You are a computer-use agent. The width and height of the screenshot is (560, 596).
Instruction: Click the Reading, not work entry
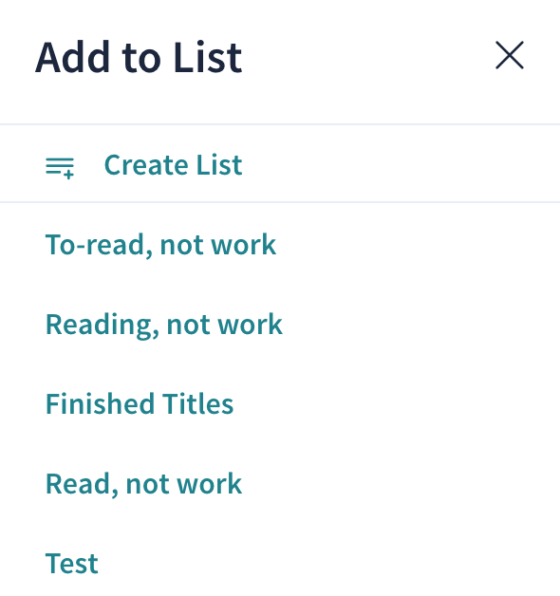coord(164,325)
